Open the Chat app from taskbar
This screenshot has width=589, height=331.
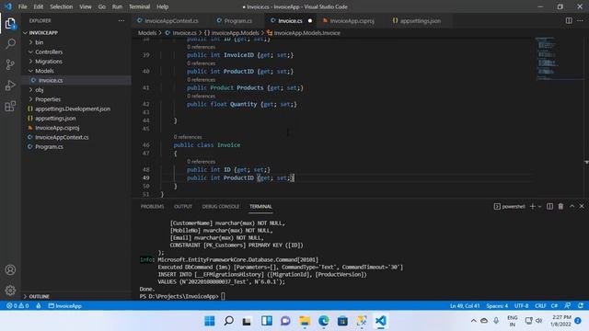pyautogui.click(x=285, y=321)
